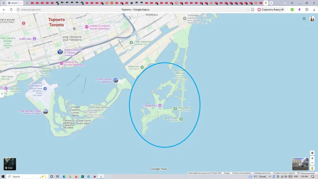This screenshot has height=179, width=318.
Task: Open the Google apps grid icon
Action: point(304,19)
